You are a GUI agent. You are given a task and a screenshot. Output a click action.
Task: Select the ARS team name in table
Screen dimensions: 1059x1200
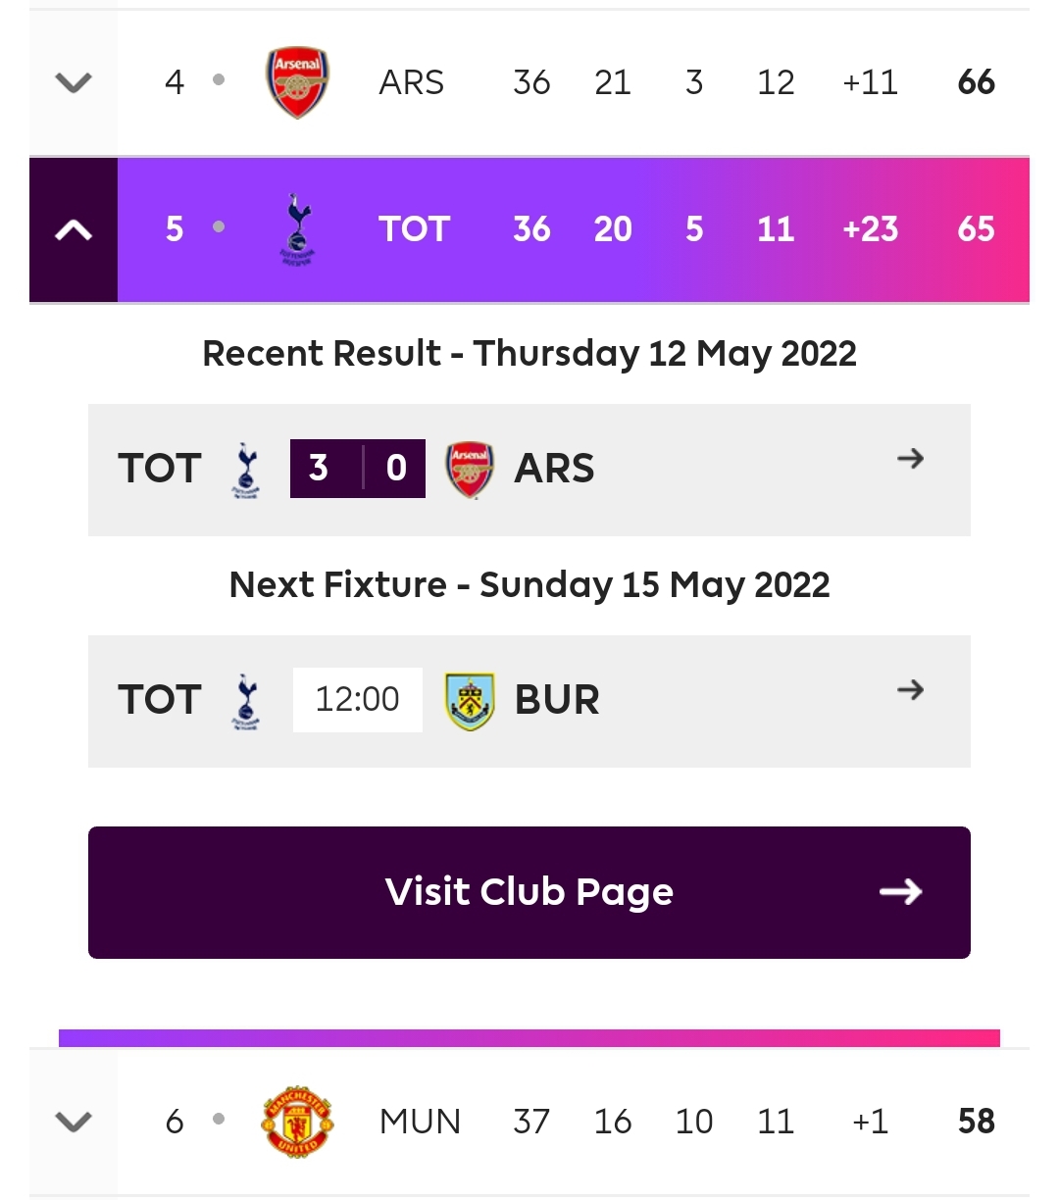[412, 82]
